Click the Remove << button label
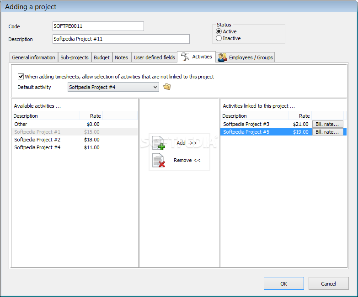The image size is (358, 297). click(x=187, y=160)
